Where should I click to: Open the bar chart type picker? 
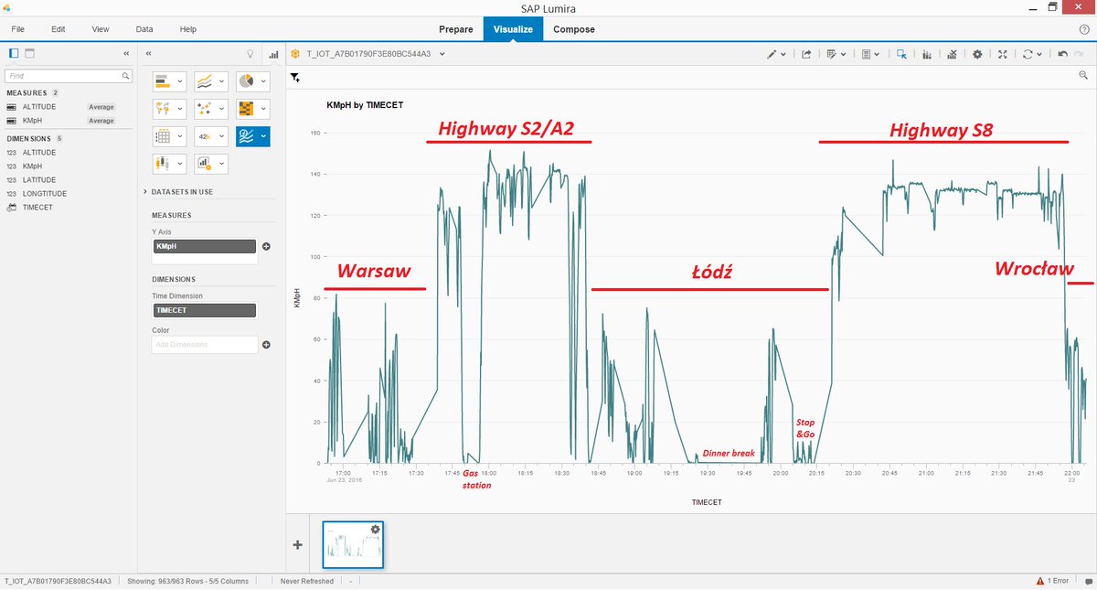(170, 81)
